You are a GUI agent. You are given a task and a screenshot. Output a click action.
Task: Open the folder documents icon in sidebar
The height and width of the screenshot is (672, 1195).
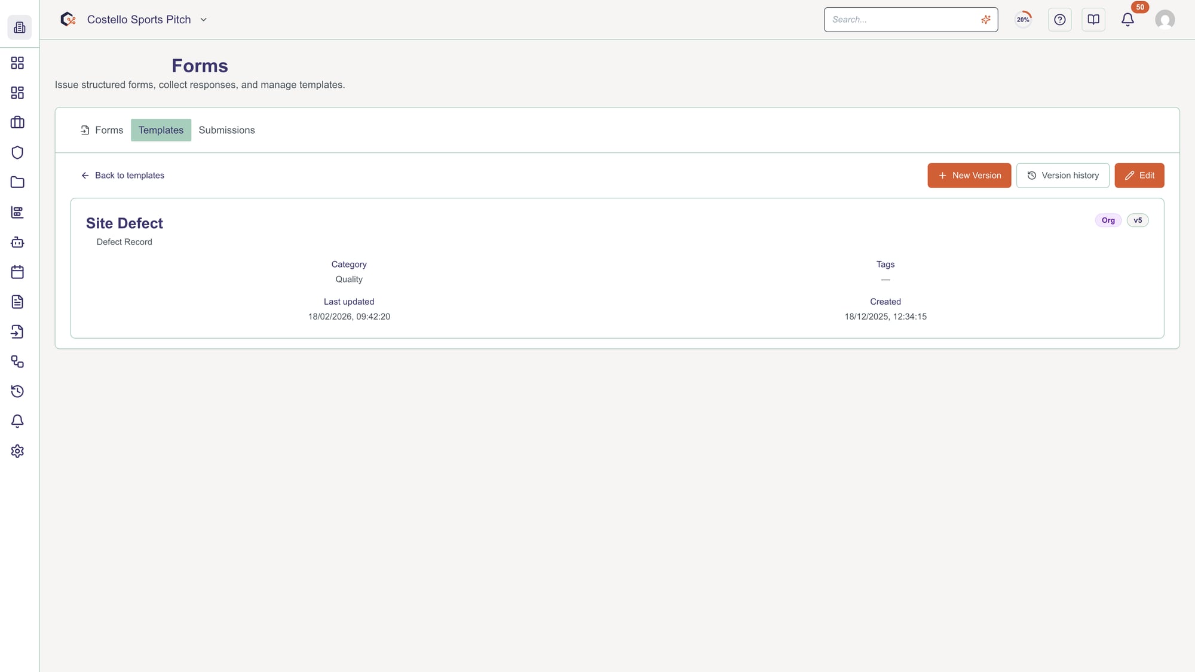(17, 182)
